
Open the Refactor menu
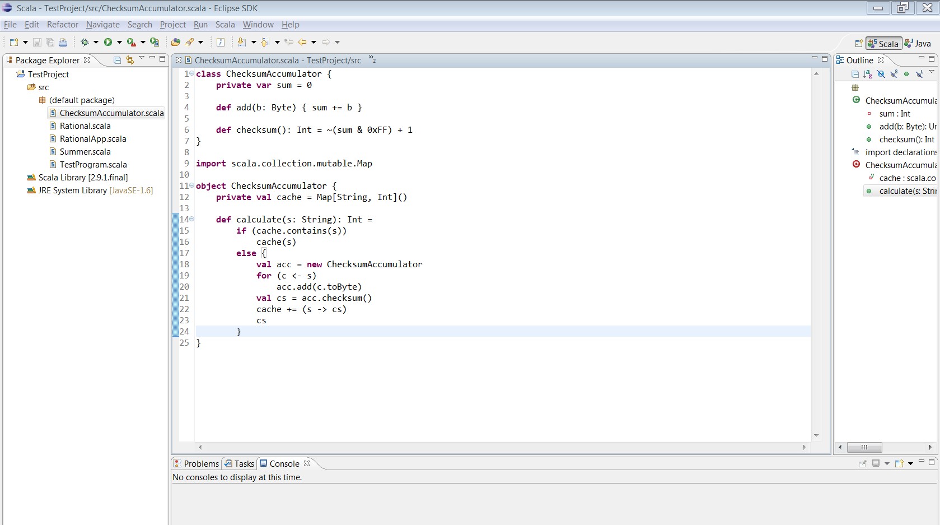click(x=63, y=25)
